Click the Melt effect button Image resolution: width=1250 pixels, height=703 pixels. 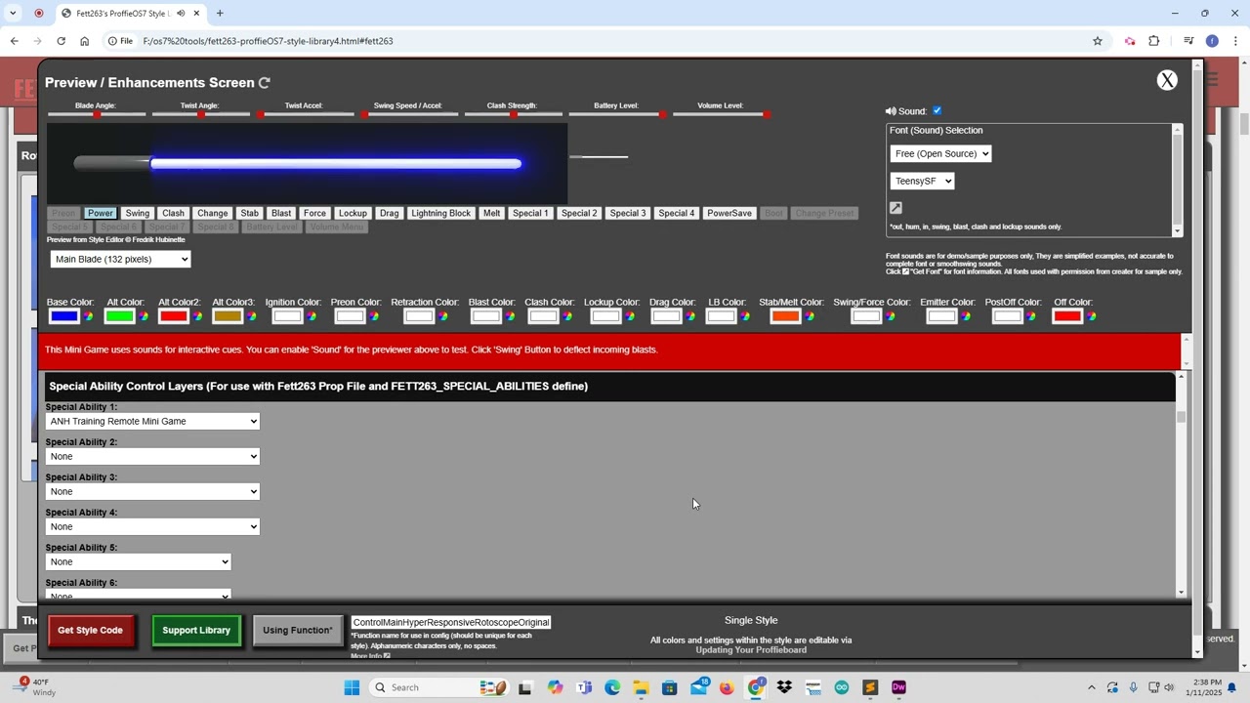pos(491,213)
